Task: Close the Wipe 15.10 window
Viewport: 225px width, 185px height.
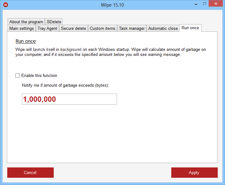Action: click(216, 4)
